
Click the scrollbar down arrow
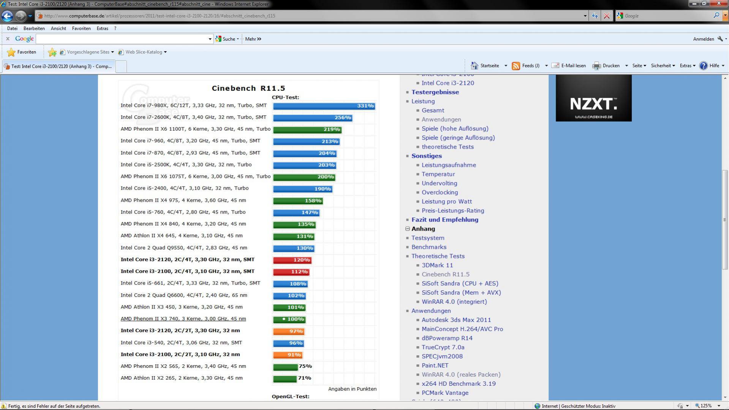pos(725,397)
